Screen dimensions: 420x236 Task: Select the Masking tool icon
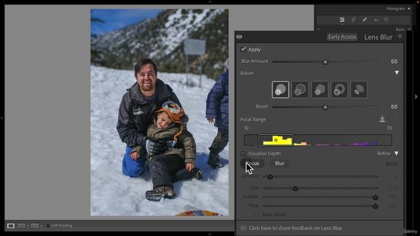point(386,20)
